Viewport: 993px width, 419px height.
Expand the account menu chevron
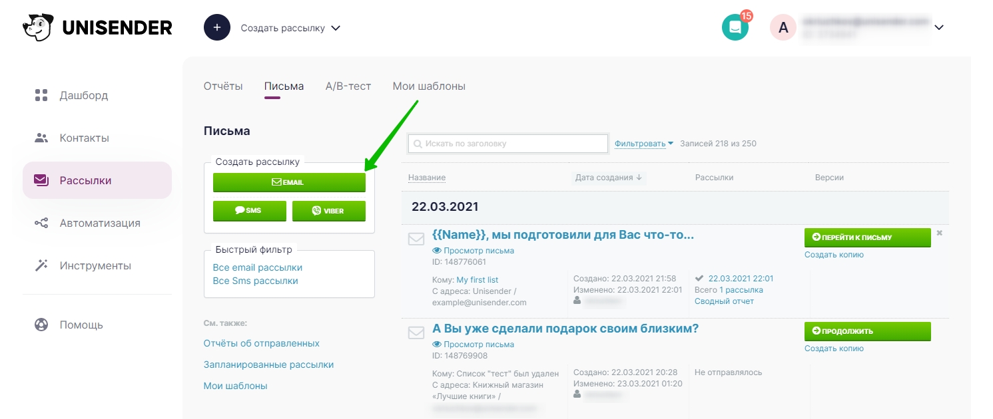(x=939, y=28)
